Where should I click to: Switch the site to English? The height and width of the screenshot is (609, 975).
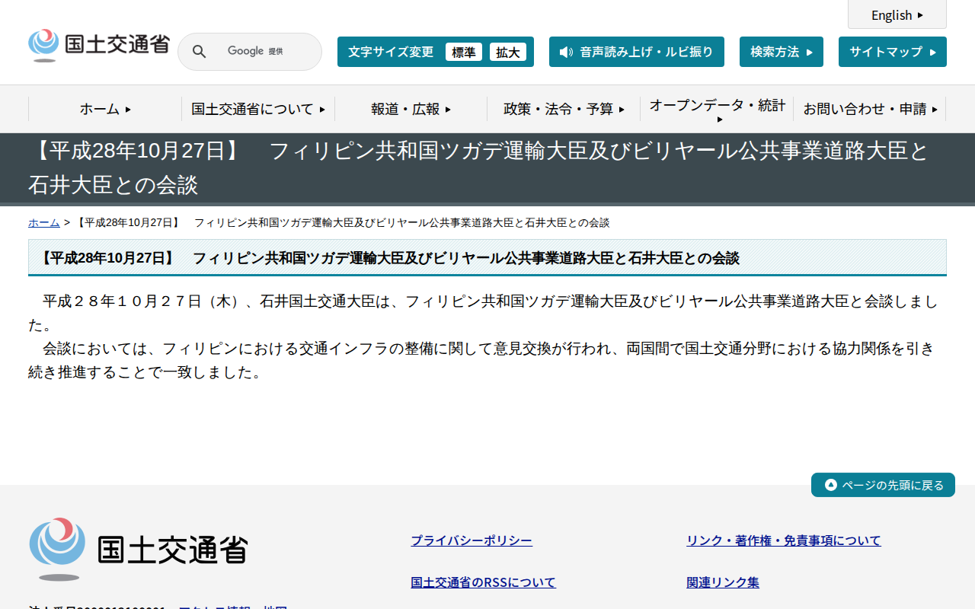[x=891, y=14]
